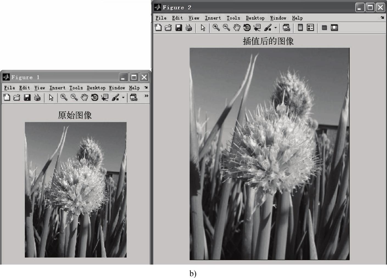Open File menu in Figure 1

10,88
